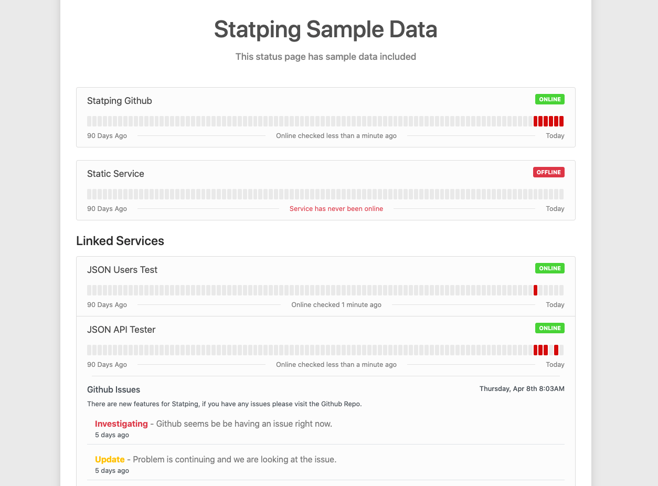Click the ONLINE badge for Statping Github
This screenshot has width=658, height=486.
[x=549, y=99]
